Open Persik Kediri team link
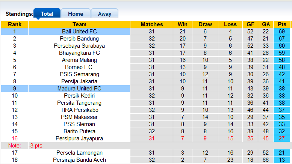The width and height of the screenshot is (292, 164). 79,96
